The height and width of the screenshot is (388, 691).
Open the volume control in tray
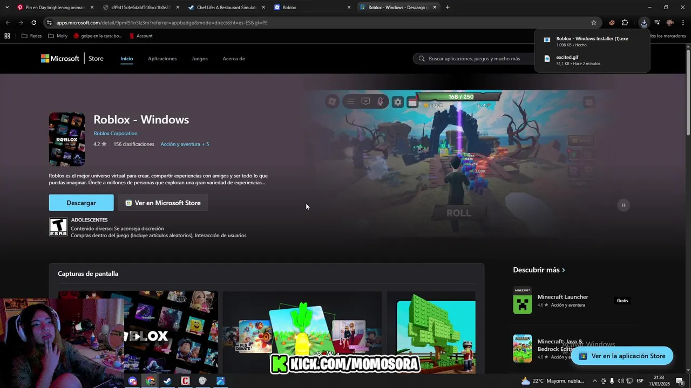click(x=620, y=381)
